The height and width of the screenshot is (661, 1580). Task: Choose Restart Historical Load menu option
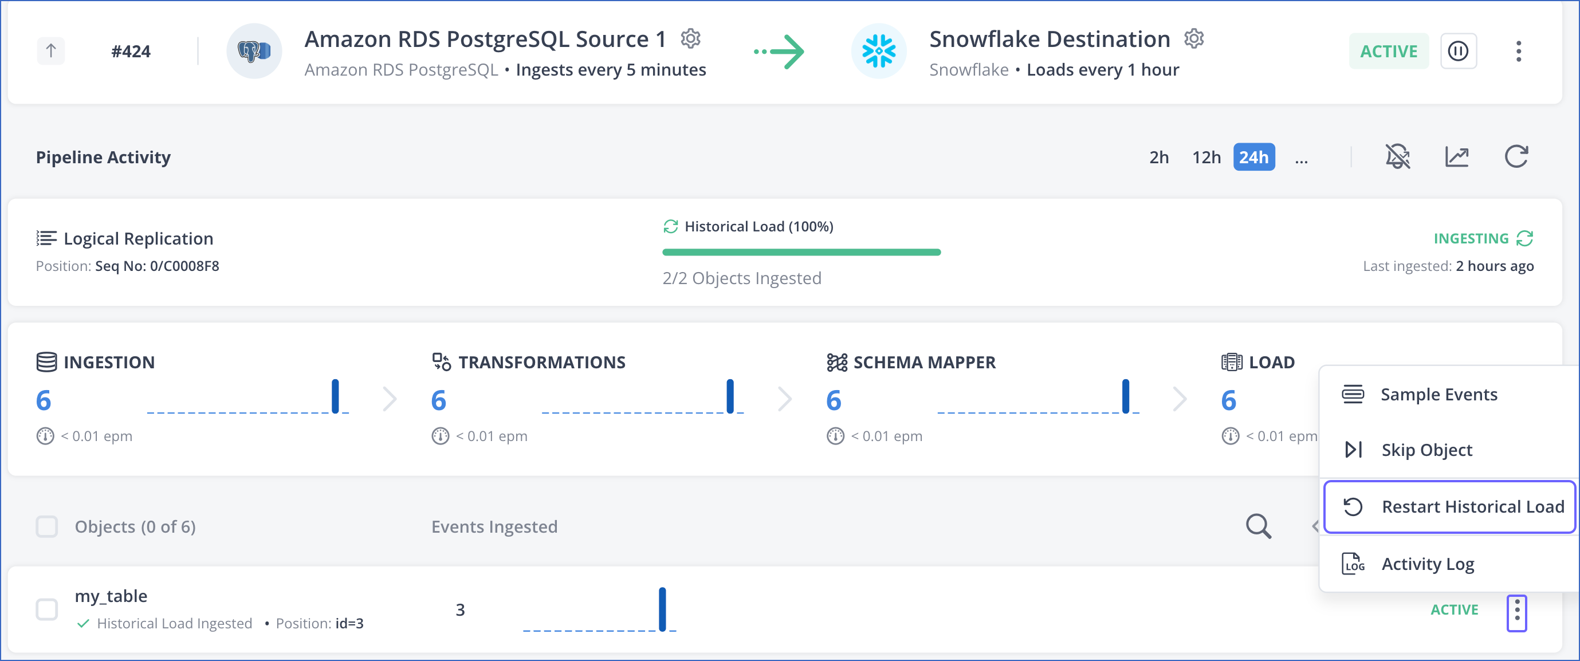tap(1449, 506)
